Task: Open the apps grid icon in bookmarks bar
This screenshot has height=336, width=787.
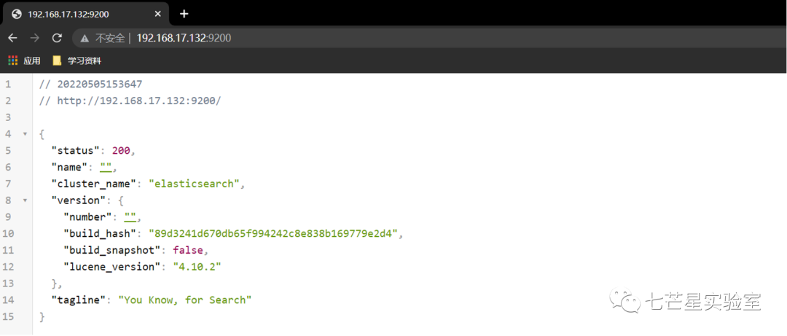Action: point(13,60)
